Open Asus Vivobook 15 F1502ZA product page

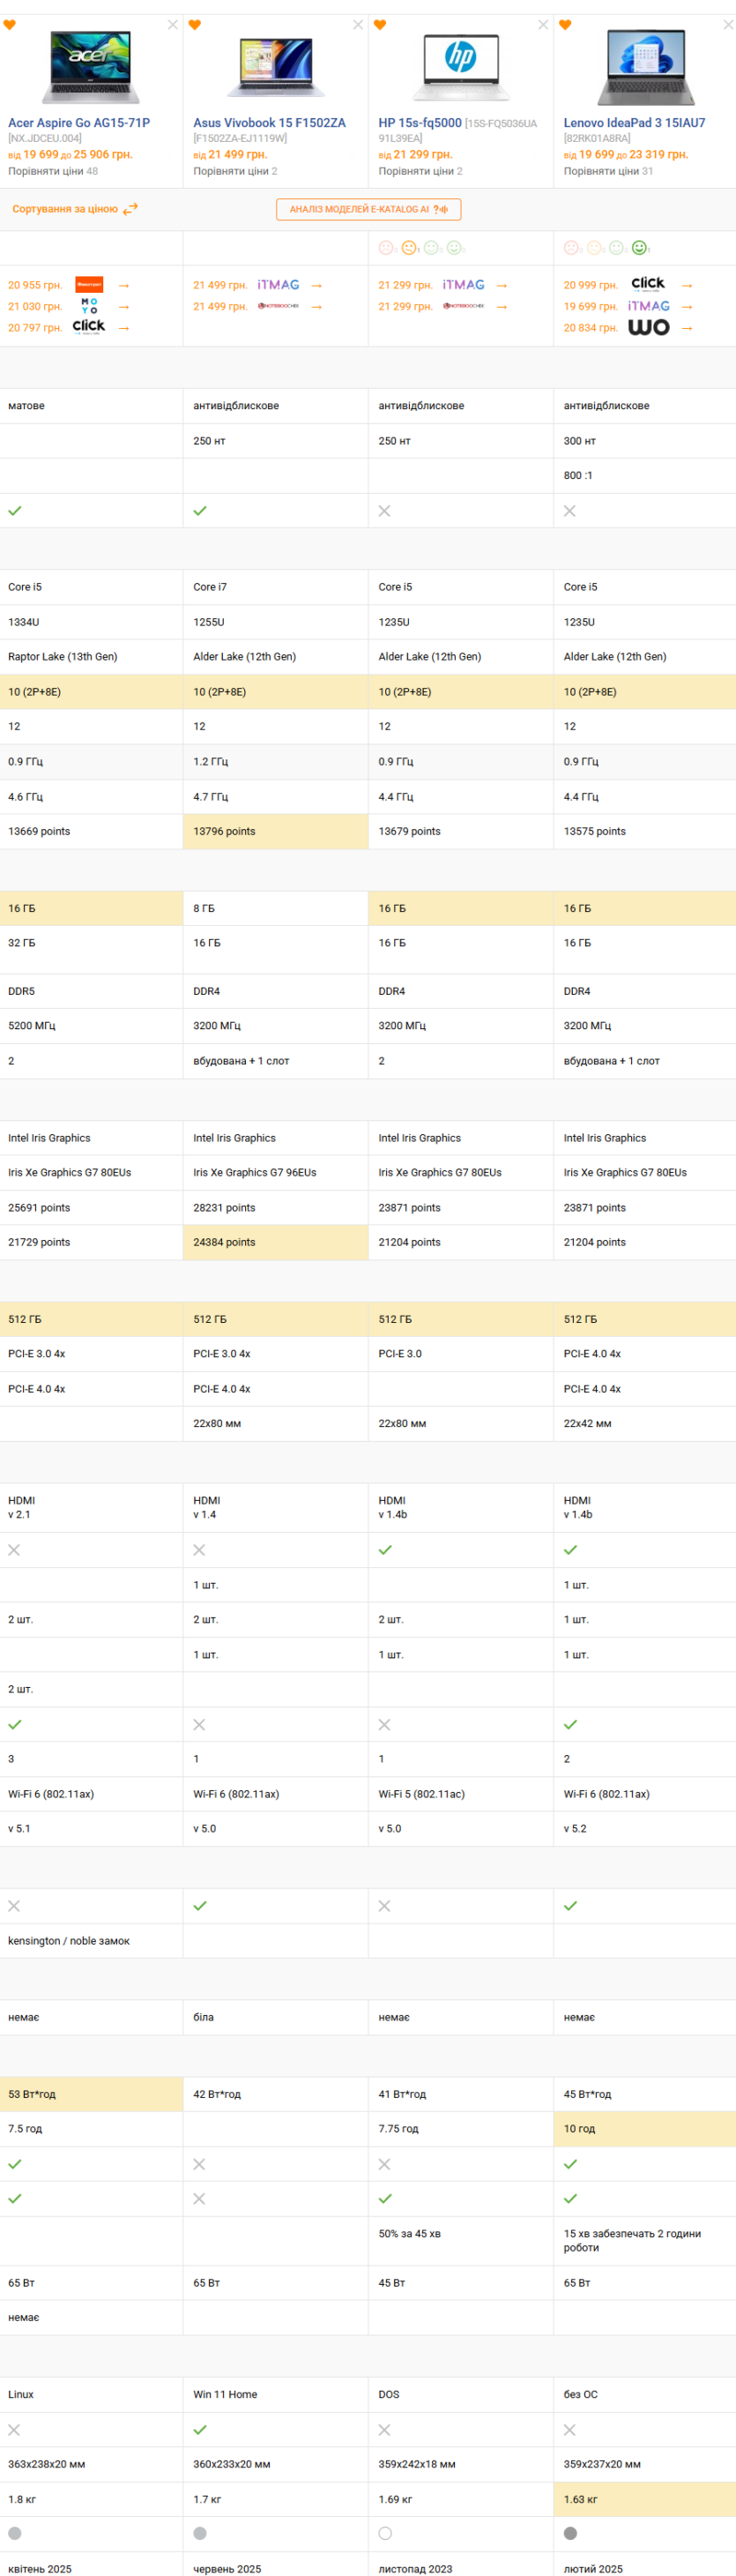269,123
